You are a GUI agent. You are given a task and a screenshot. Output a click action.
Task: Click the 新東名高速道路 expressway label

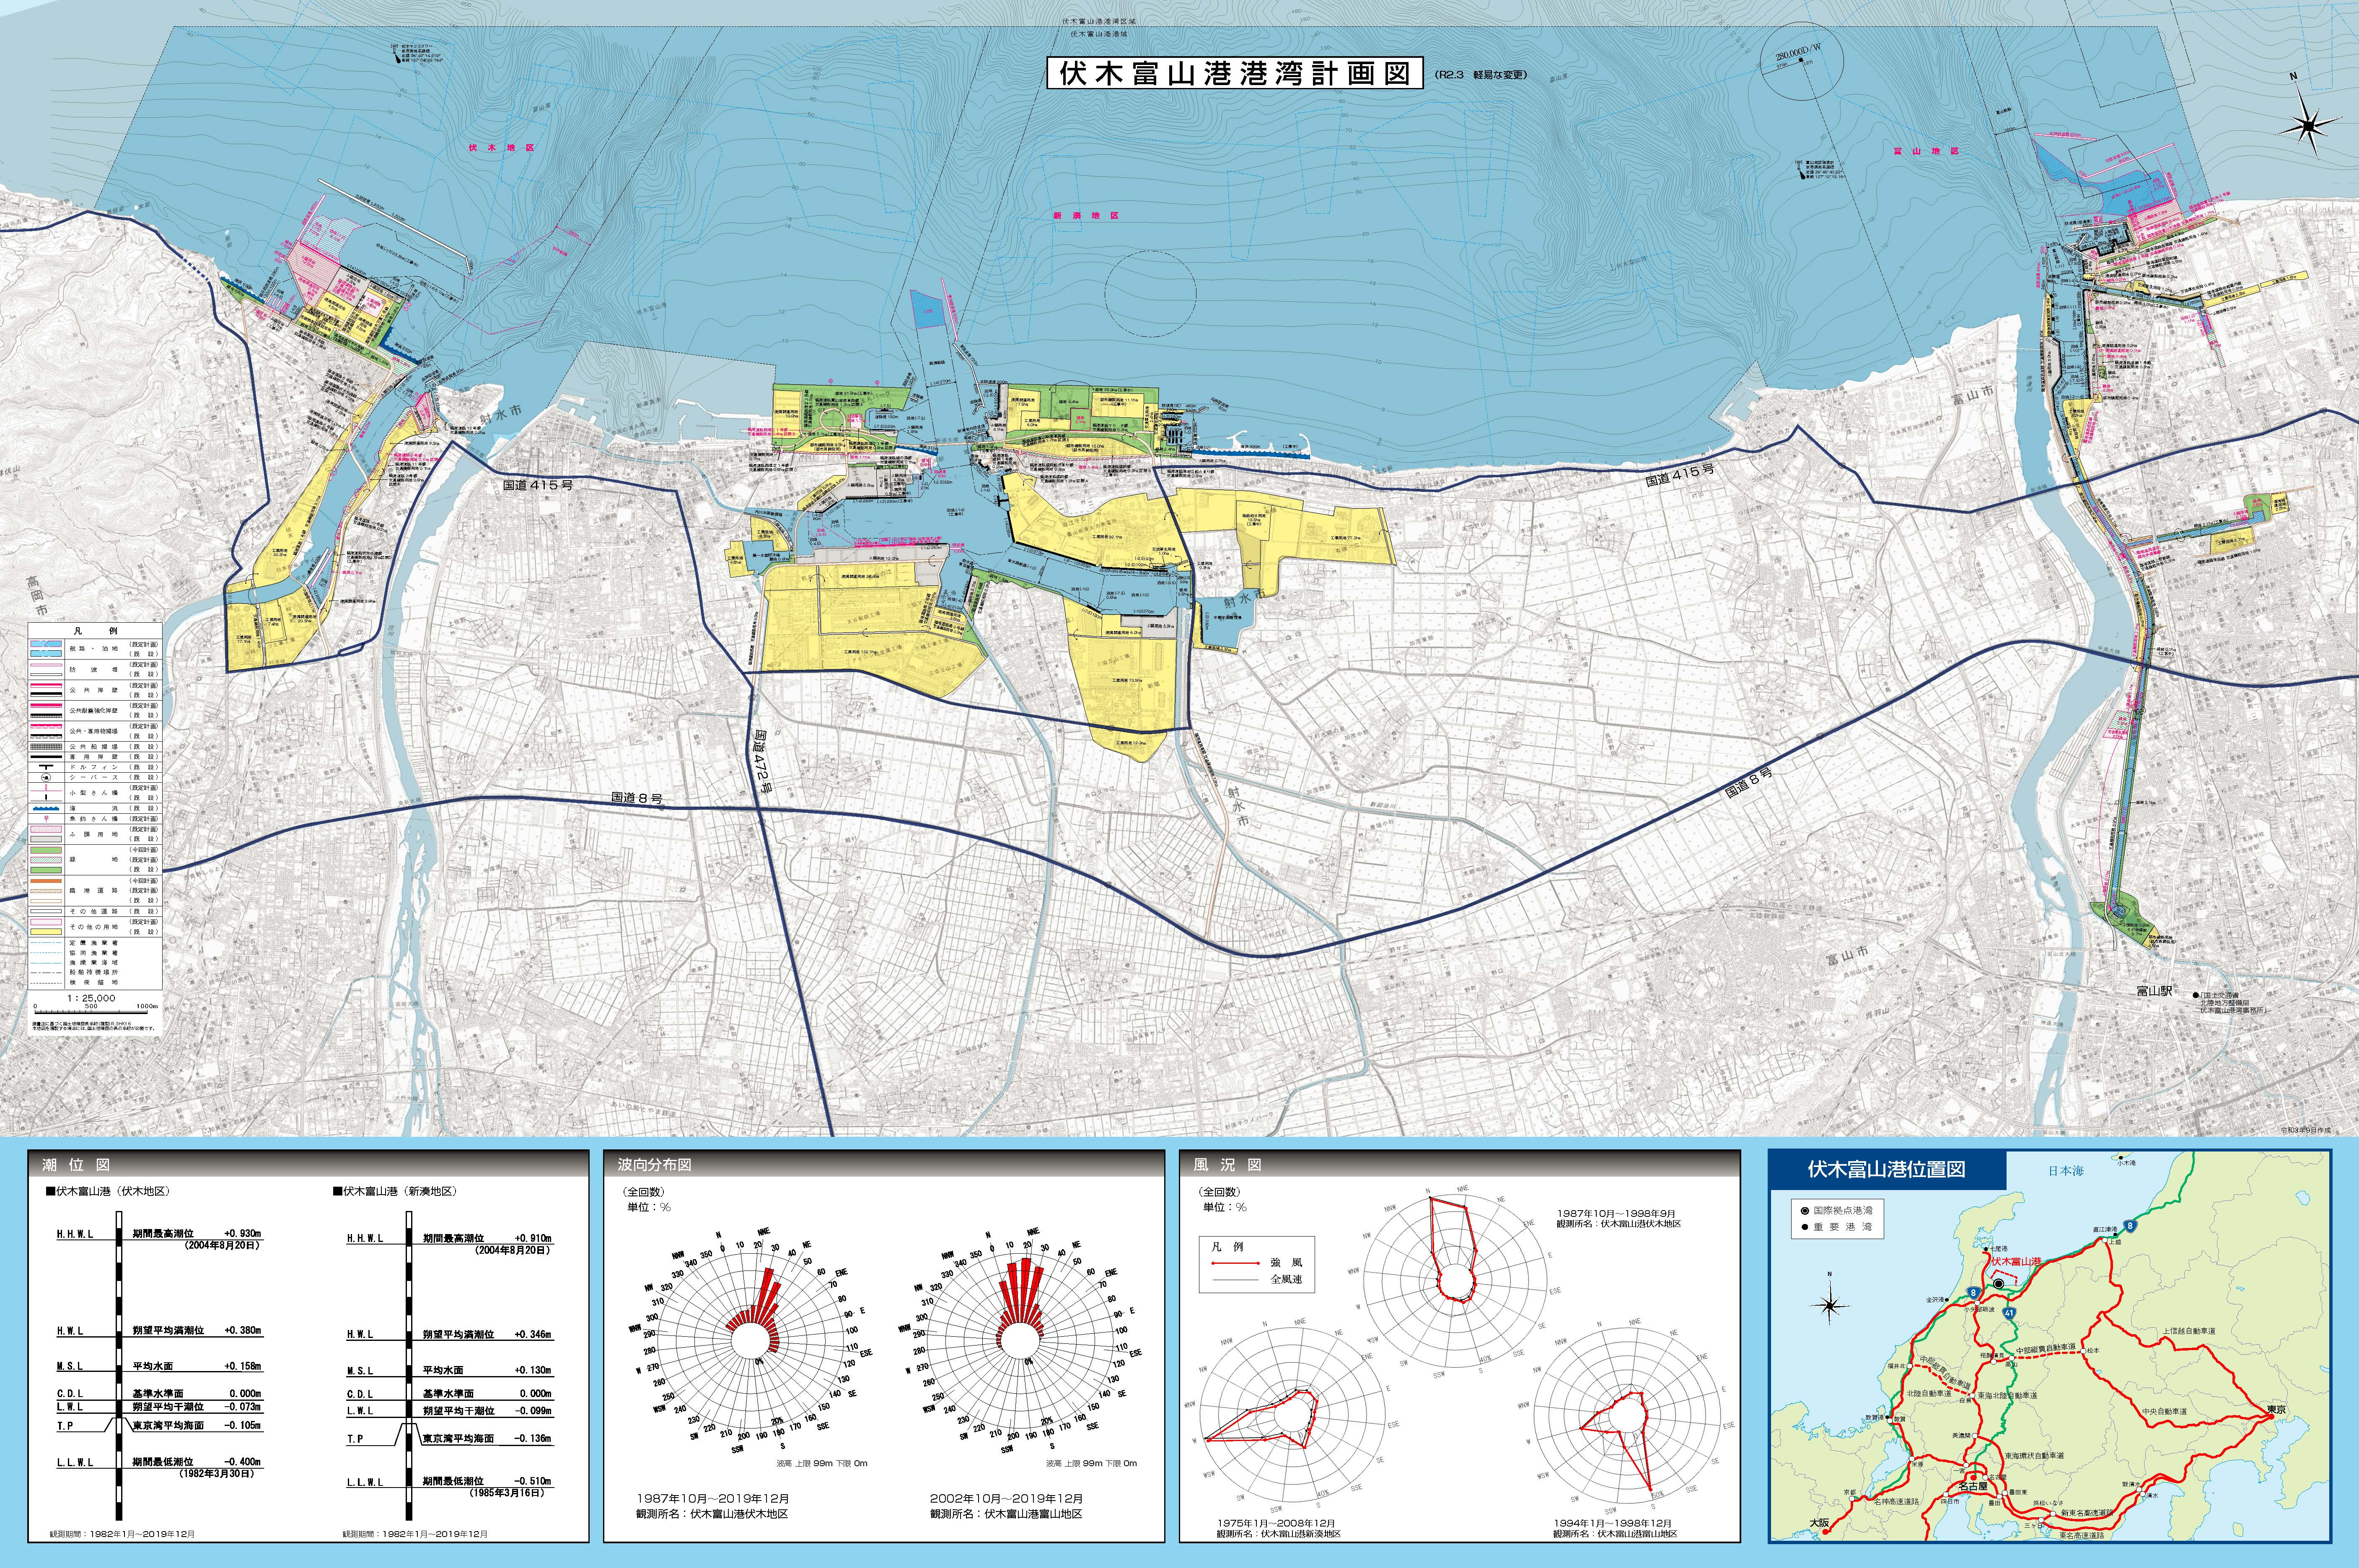[2087, 1513]
